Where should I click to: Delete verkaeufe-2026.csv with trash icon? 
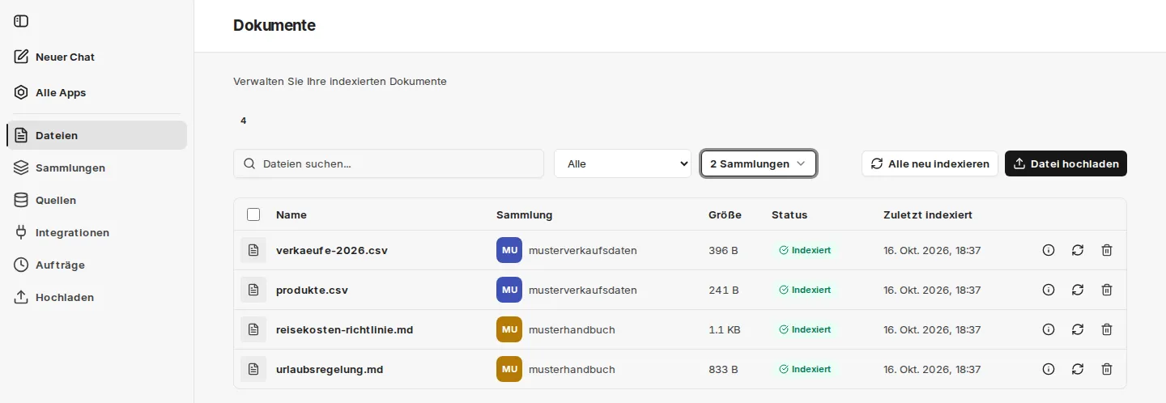(x=1107, y=250)
